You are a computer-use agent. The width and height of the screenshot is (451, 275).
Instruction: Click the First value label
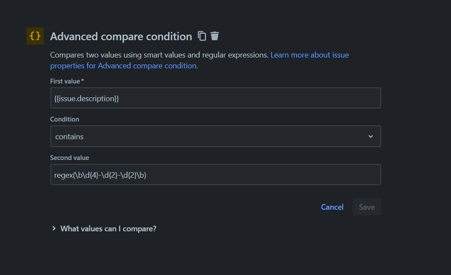(65, 81)
